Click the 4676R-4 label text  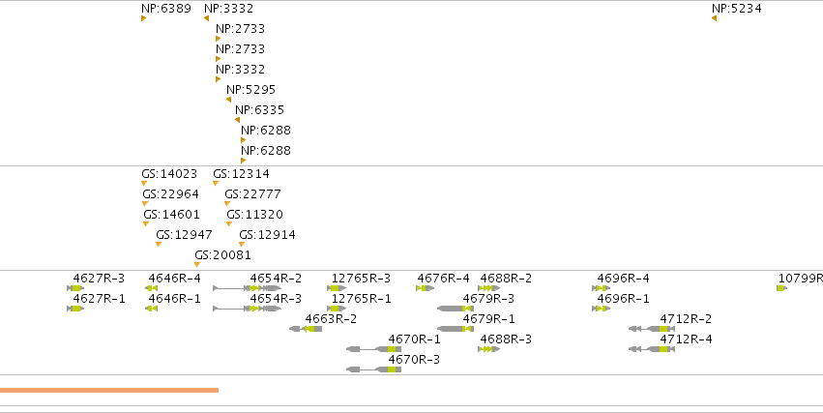(444, 279)
